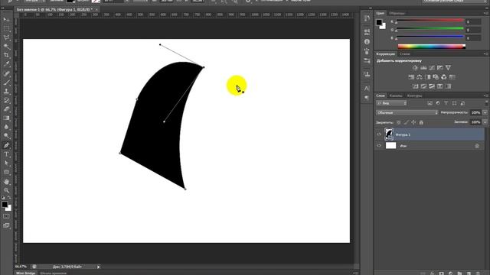Select the Gradient tool

click(6, 118)
